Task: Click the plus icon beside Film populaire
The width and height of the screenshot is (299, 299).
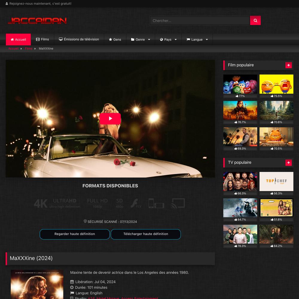Action: (289, 65)
